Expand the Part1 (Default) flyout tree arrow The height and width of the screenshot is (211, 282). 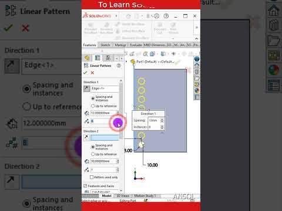click(126, 62)
